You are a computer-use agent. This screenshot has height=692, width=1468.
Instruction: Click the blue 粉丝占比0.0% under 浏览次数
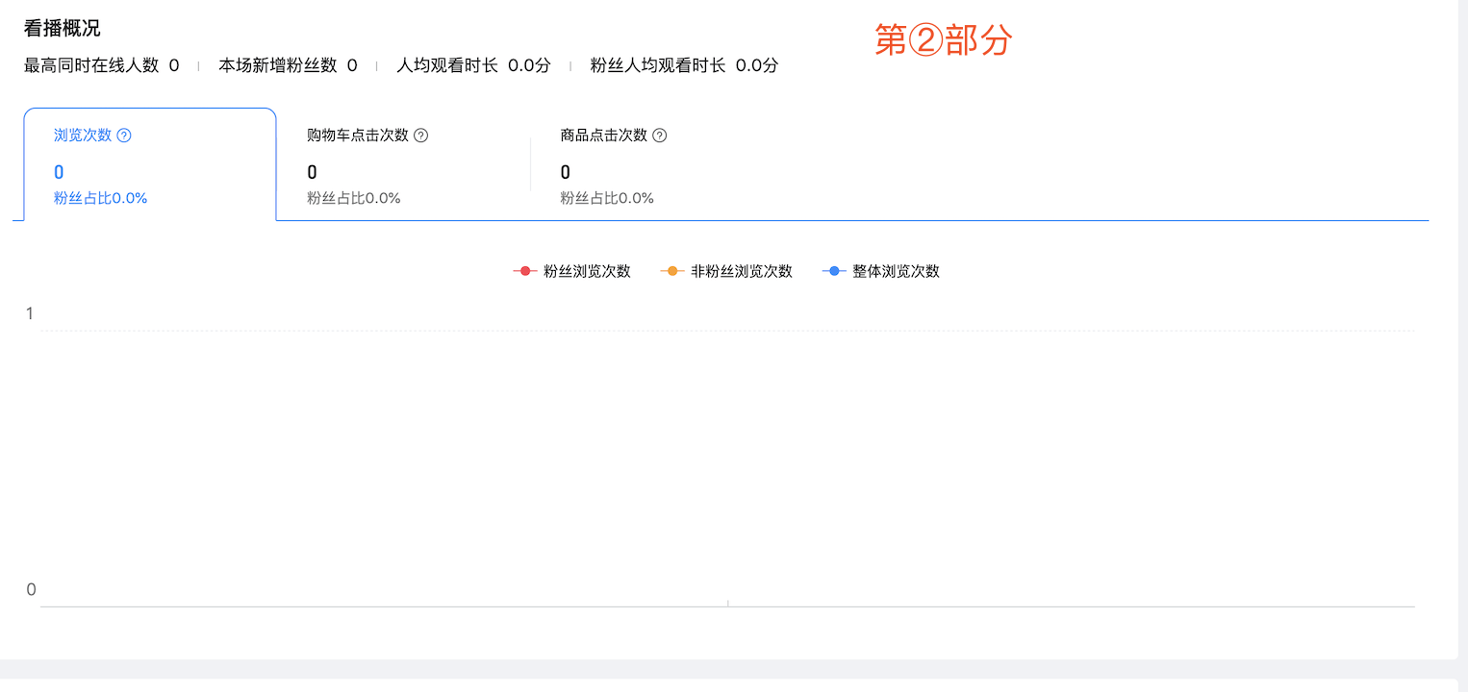[100, 198]
